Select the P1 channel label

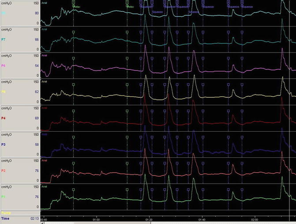4,197
